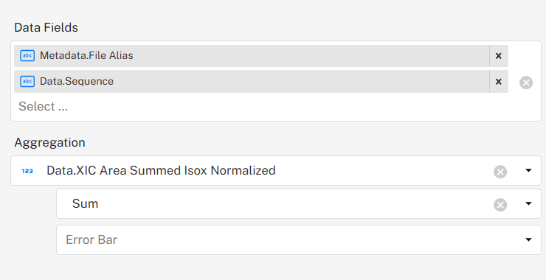Expand the Error Bar dropdown arrow
This screenshot has height=280, width=546.
point(528,239)
